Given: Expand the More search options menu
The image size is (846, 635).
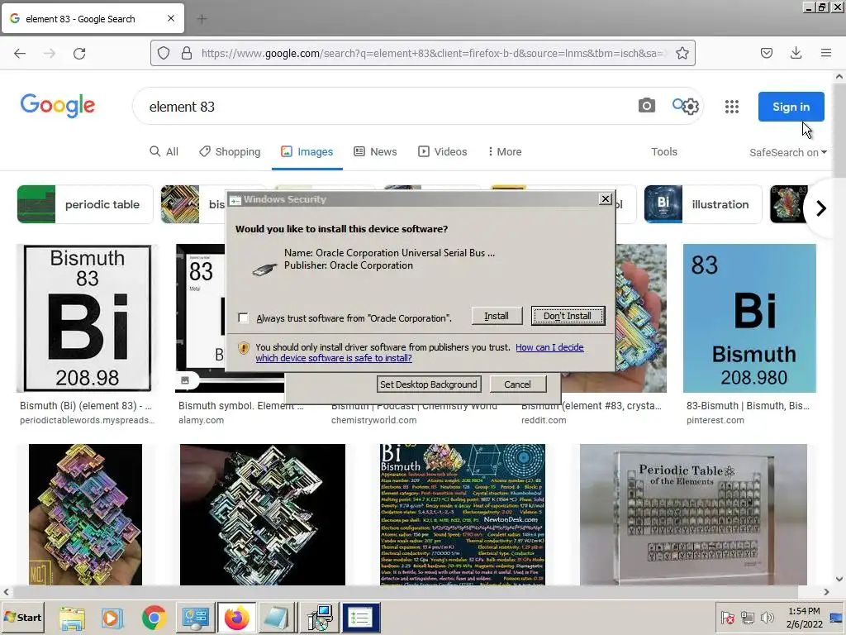Looking at the screenshot, I should point(505,152).
